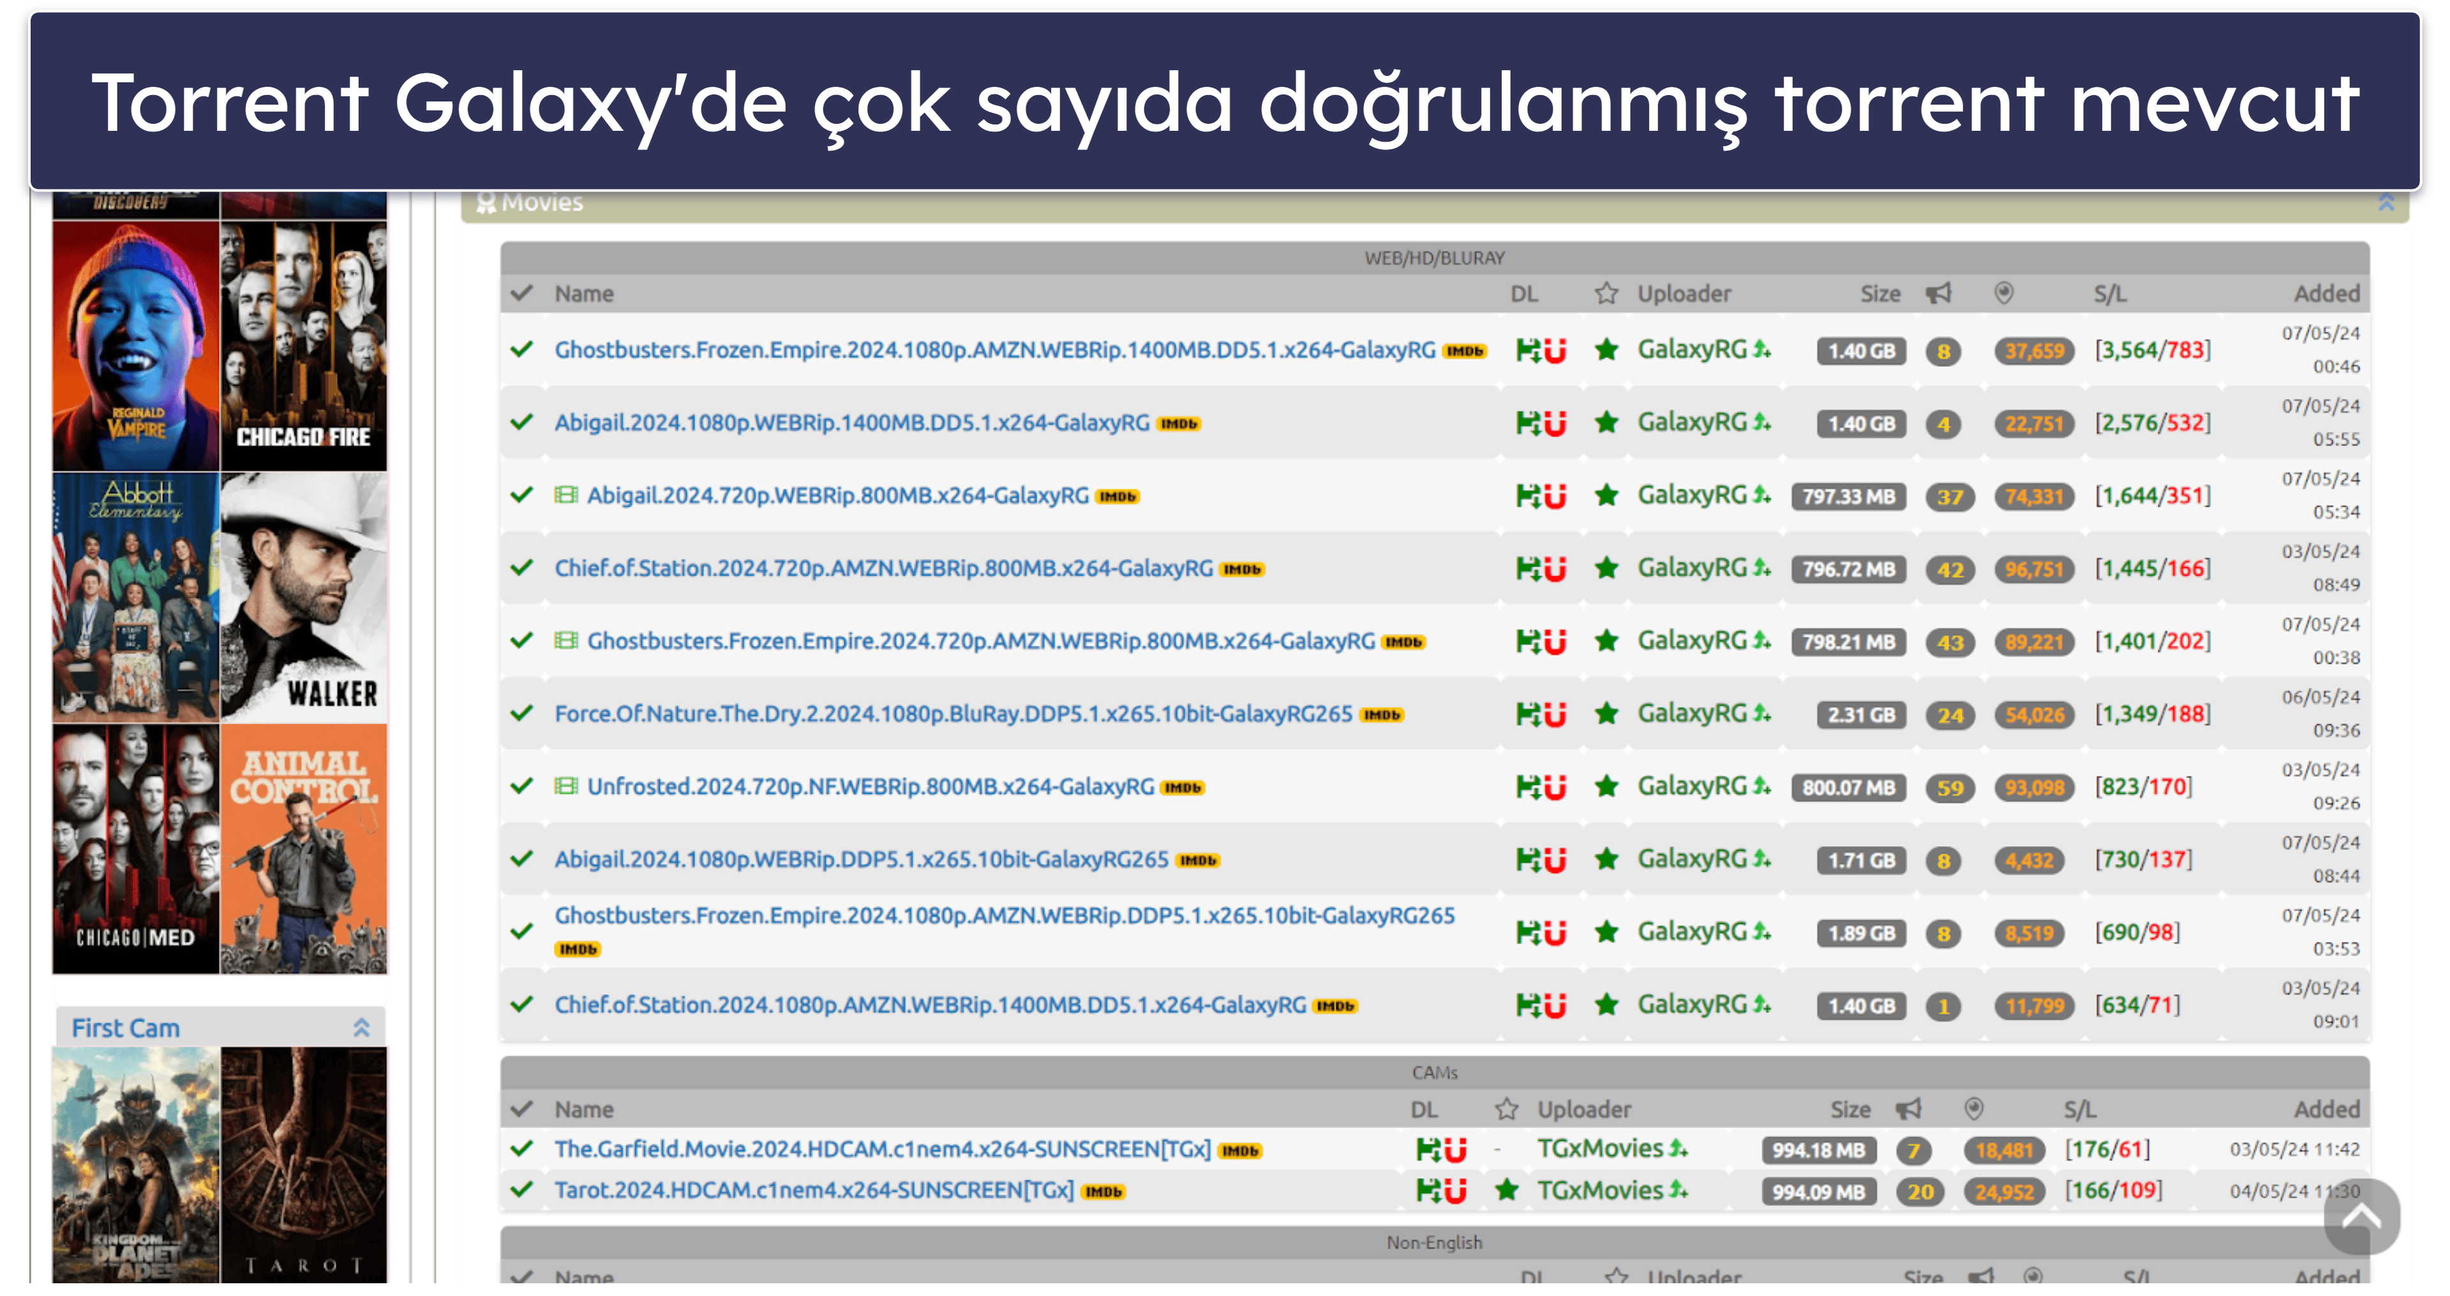Open the magnet link for Tarot.2024.HDCAM
2450x1296 pixels.
click(x=1455, y=1191)
